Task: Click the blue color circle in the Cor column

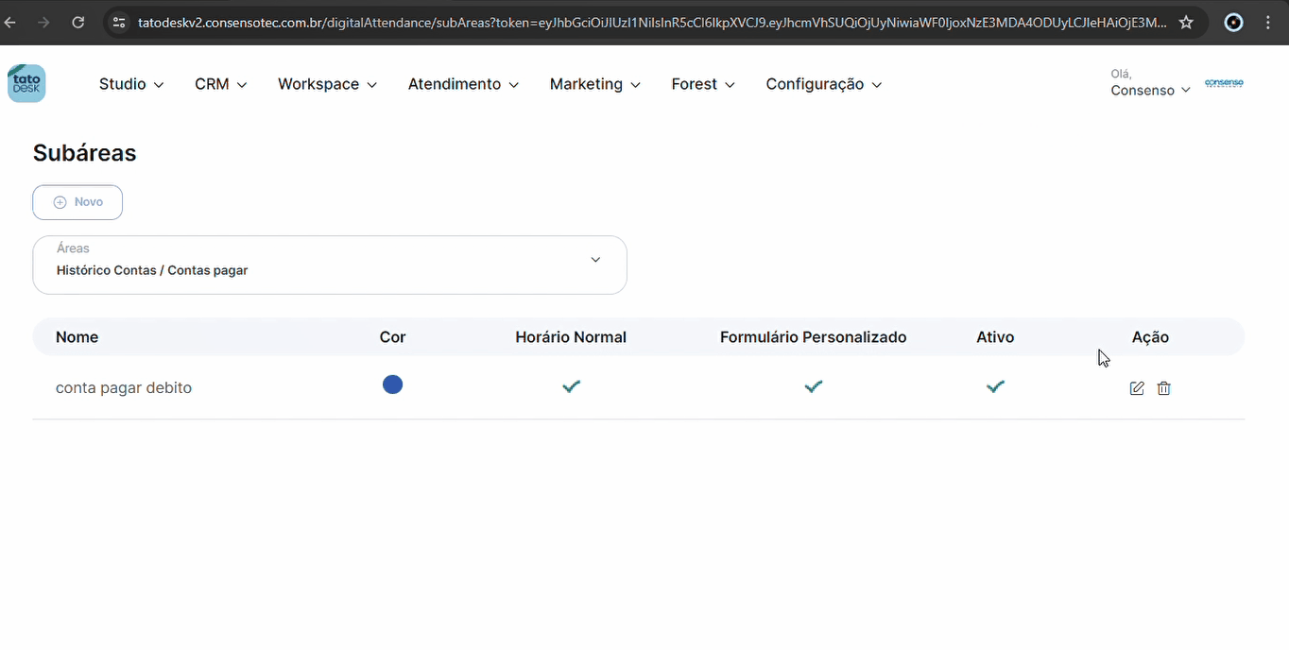Action: (x=392, y=385)
